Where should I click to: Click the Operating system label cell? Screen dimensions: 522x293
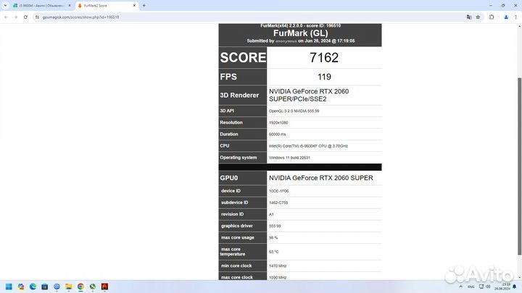click(x=243, y=158)
